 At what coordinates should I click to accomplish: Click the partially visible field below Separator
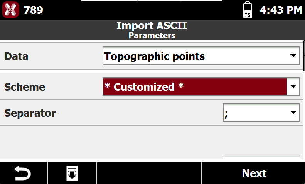tap(261, 157)
